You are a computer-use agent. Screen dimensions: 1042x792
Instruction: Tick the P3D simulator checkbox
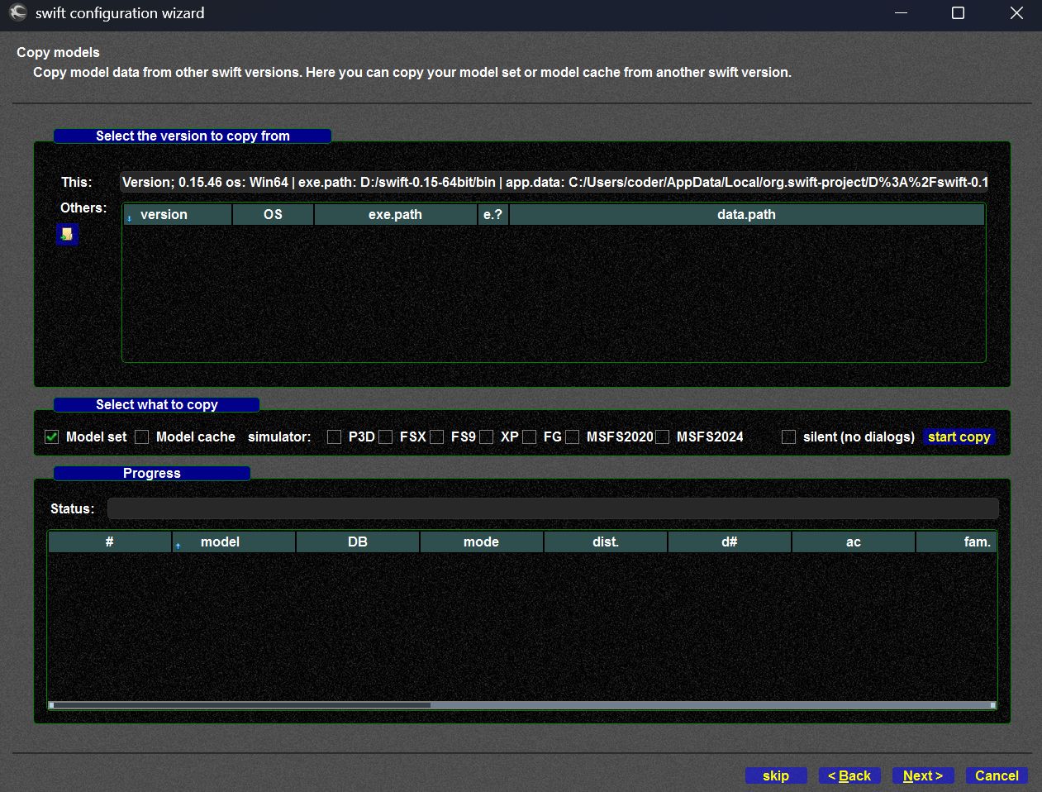334,437
